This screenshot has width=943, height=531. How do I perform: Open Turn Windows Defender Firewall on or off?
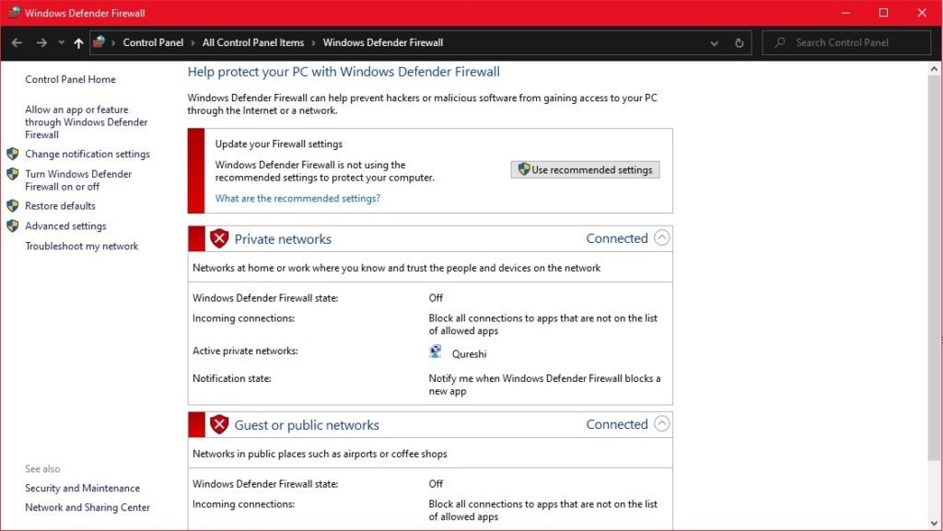(77, 180)
